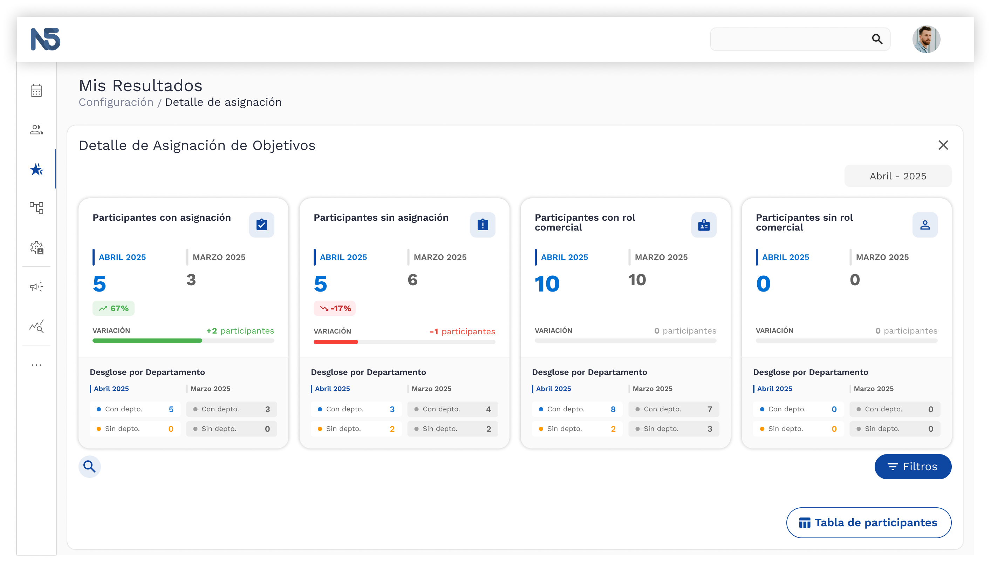Click the -17% decrease badge
991x562 pixels.
(334, 308)
